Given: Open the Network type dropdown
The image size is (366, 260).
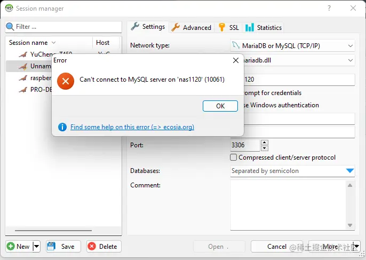Looking at the screenshot, I should coord(292,46).
